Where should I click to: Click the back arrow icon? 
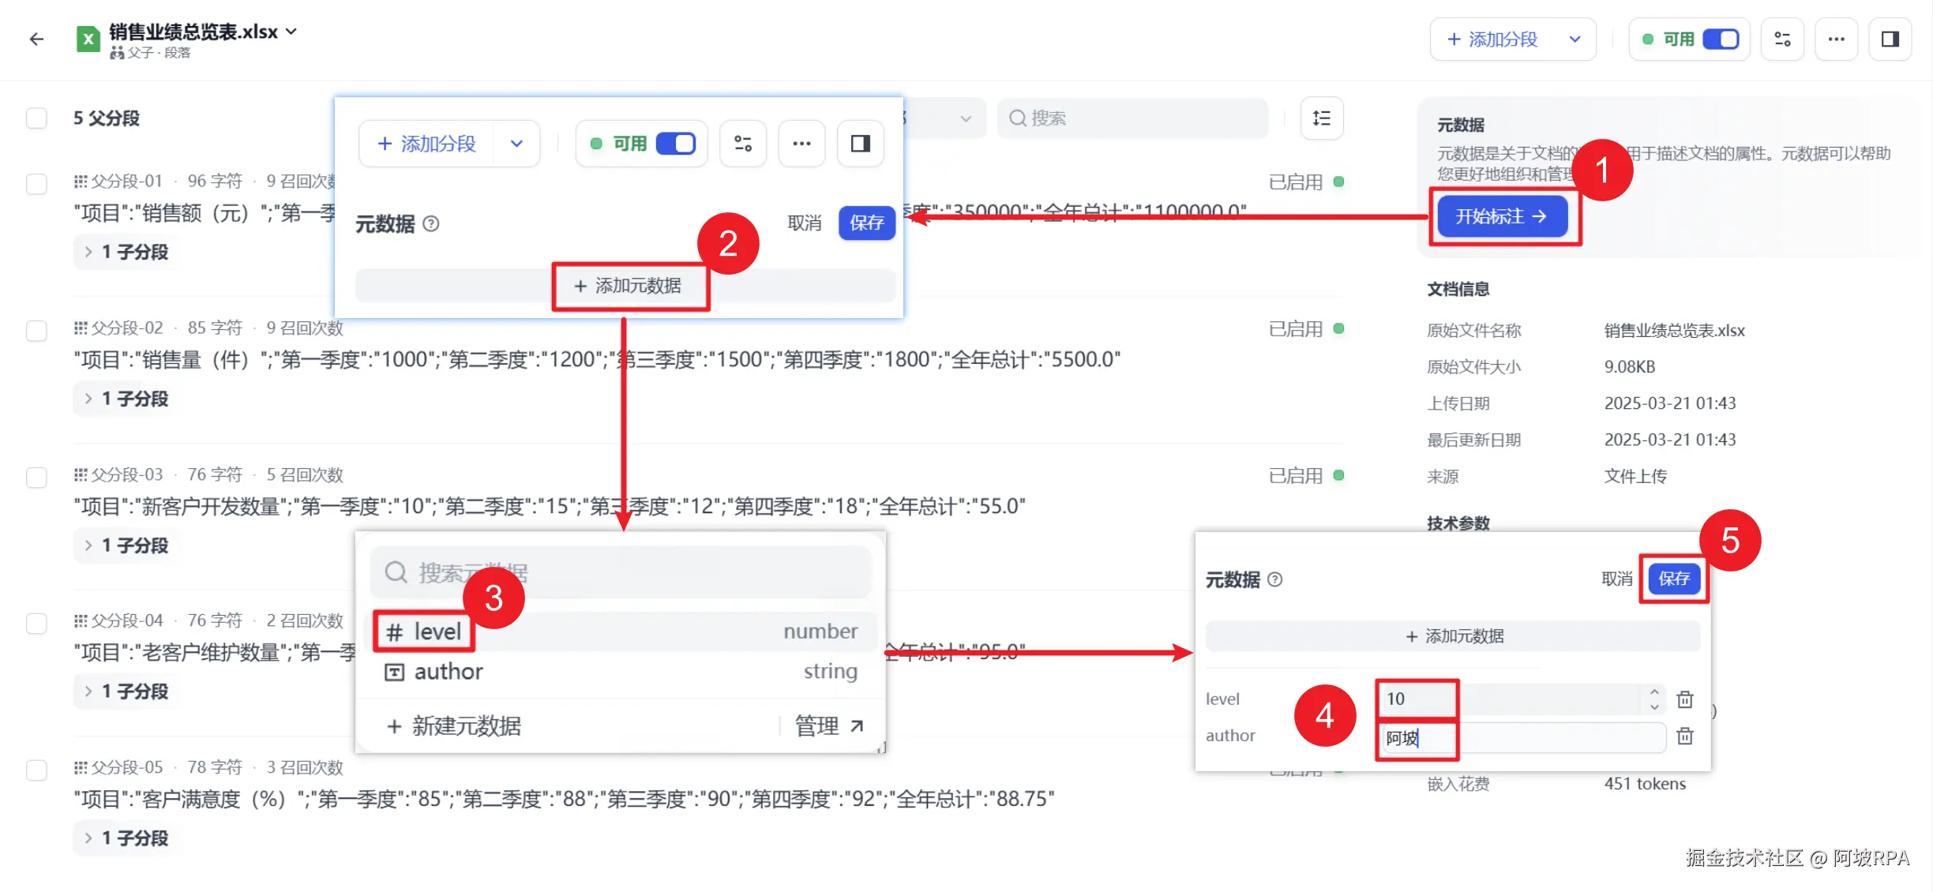point(36,39)
